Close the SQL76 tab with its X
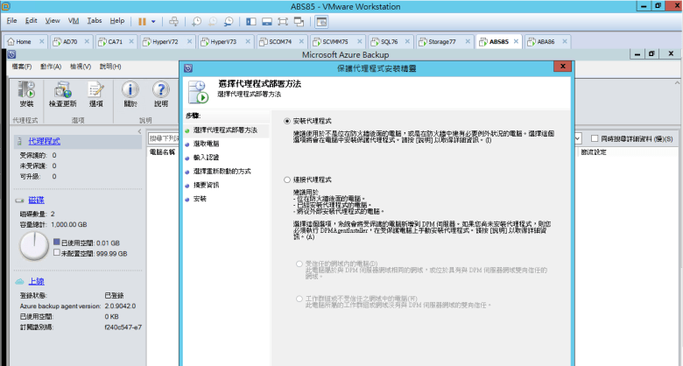 coord(407,41)
